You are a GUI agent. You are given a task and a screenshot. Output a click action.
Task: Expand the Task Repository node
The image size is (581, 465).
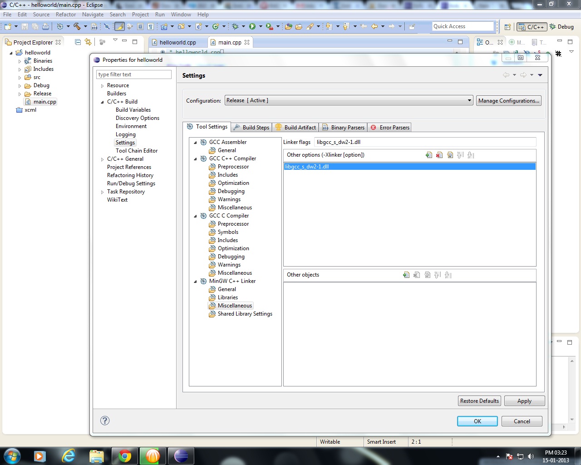click(102, 192)
